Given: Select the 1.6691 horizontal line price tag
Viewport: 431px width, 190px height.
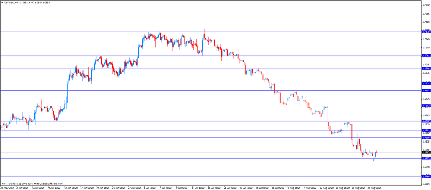Looking at the screenshot, I should pyautogui.click(x=425, y=131).
